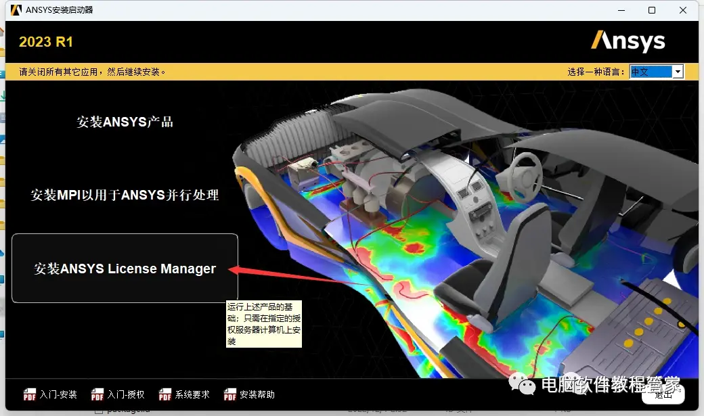Click the Ansys logo in the header
The height and width of the screenshot is (416, 704).
(628, 41)
